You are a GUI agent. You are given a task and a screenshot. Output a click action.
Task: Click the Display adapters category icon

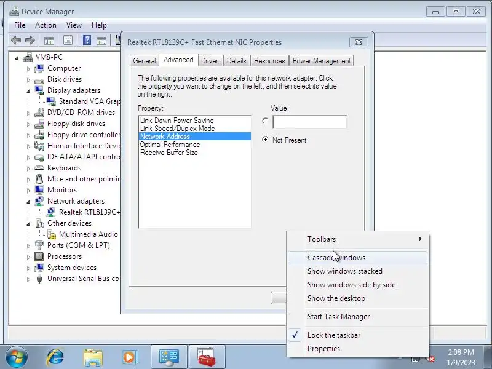click(x=39, y=90)
